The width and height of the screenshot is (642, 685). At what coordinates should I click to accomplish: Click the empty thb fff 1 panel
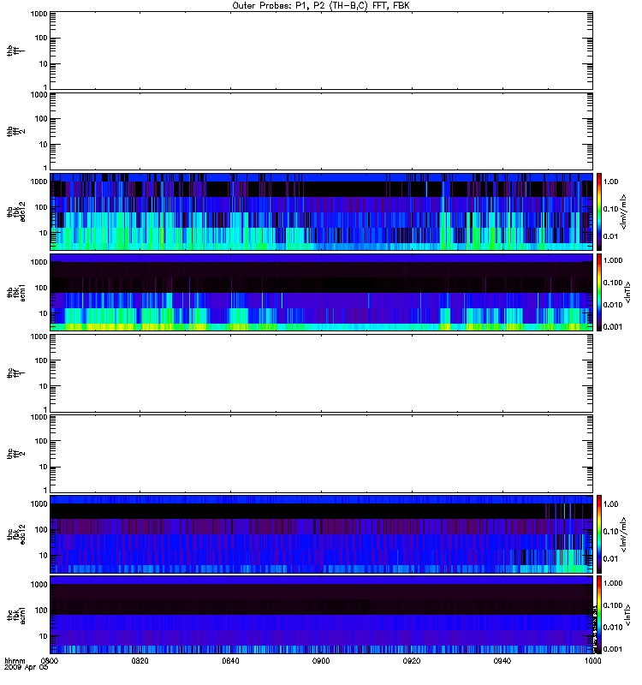coord(322,51)
